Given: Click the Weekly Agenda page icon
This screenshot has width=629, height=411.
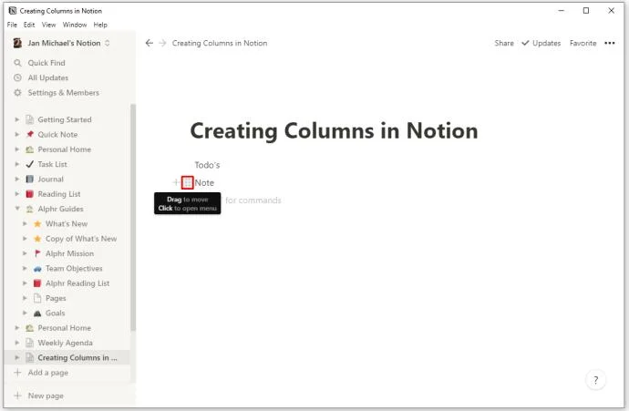Looking at the screenshot, I should pos(30,343).
